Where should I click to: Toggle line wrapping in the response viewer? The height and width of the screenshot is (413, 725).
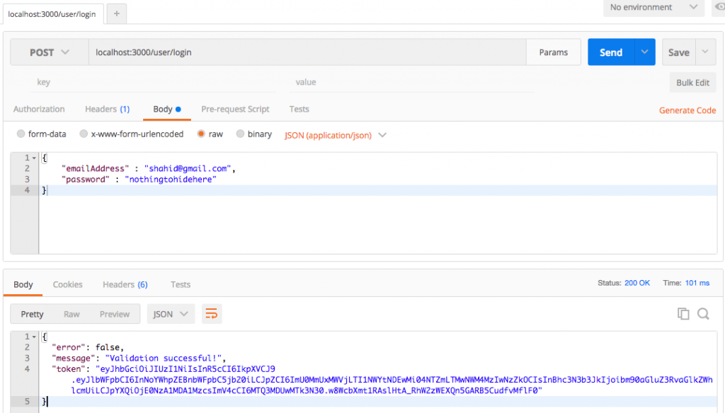(x=211, y=313)
